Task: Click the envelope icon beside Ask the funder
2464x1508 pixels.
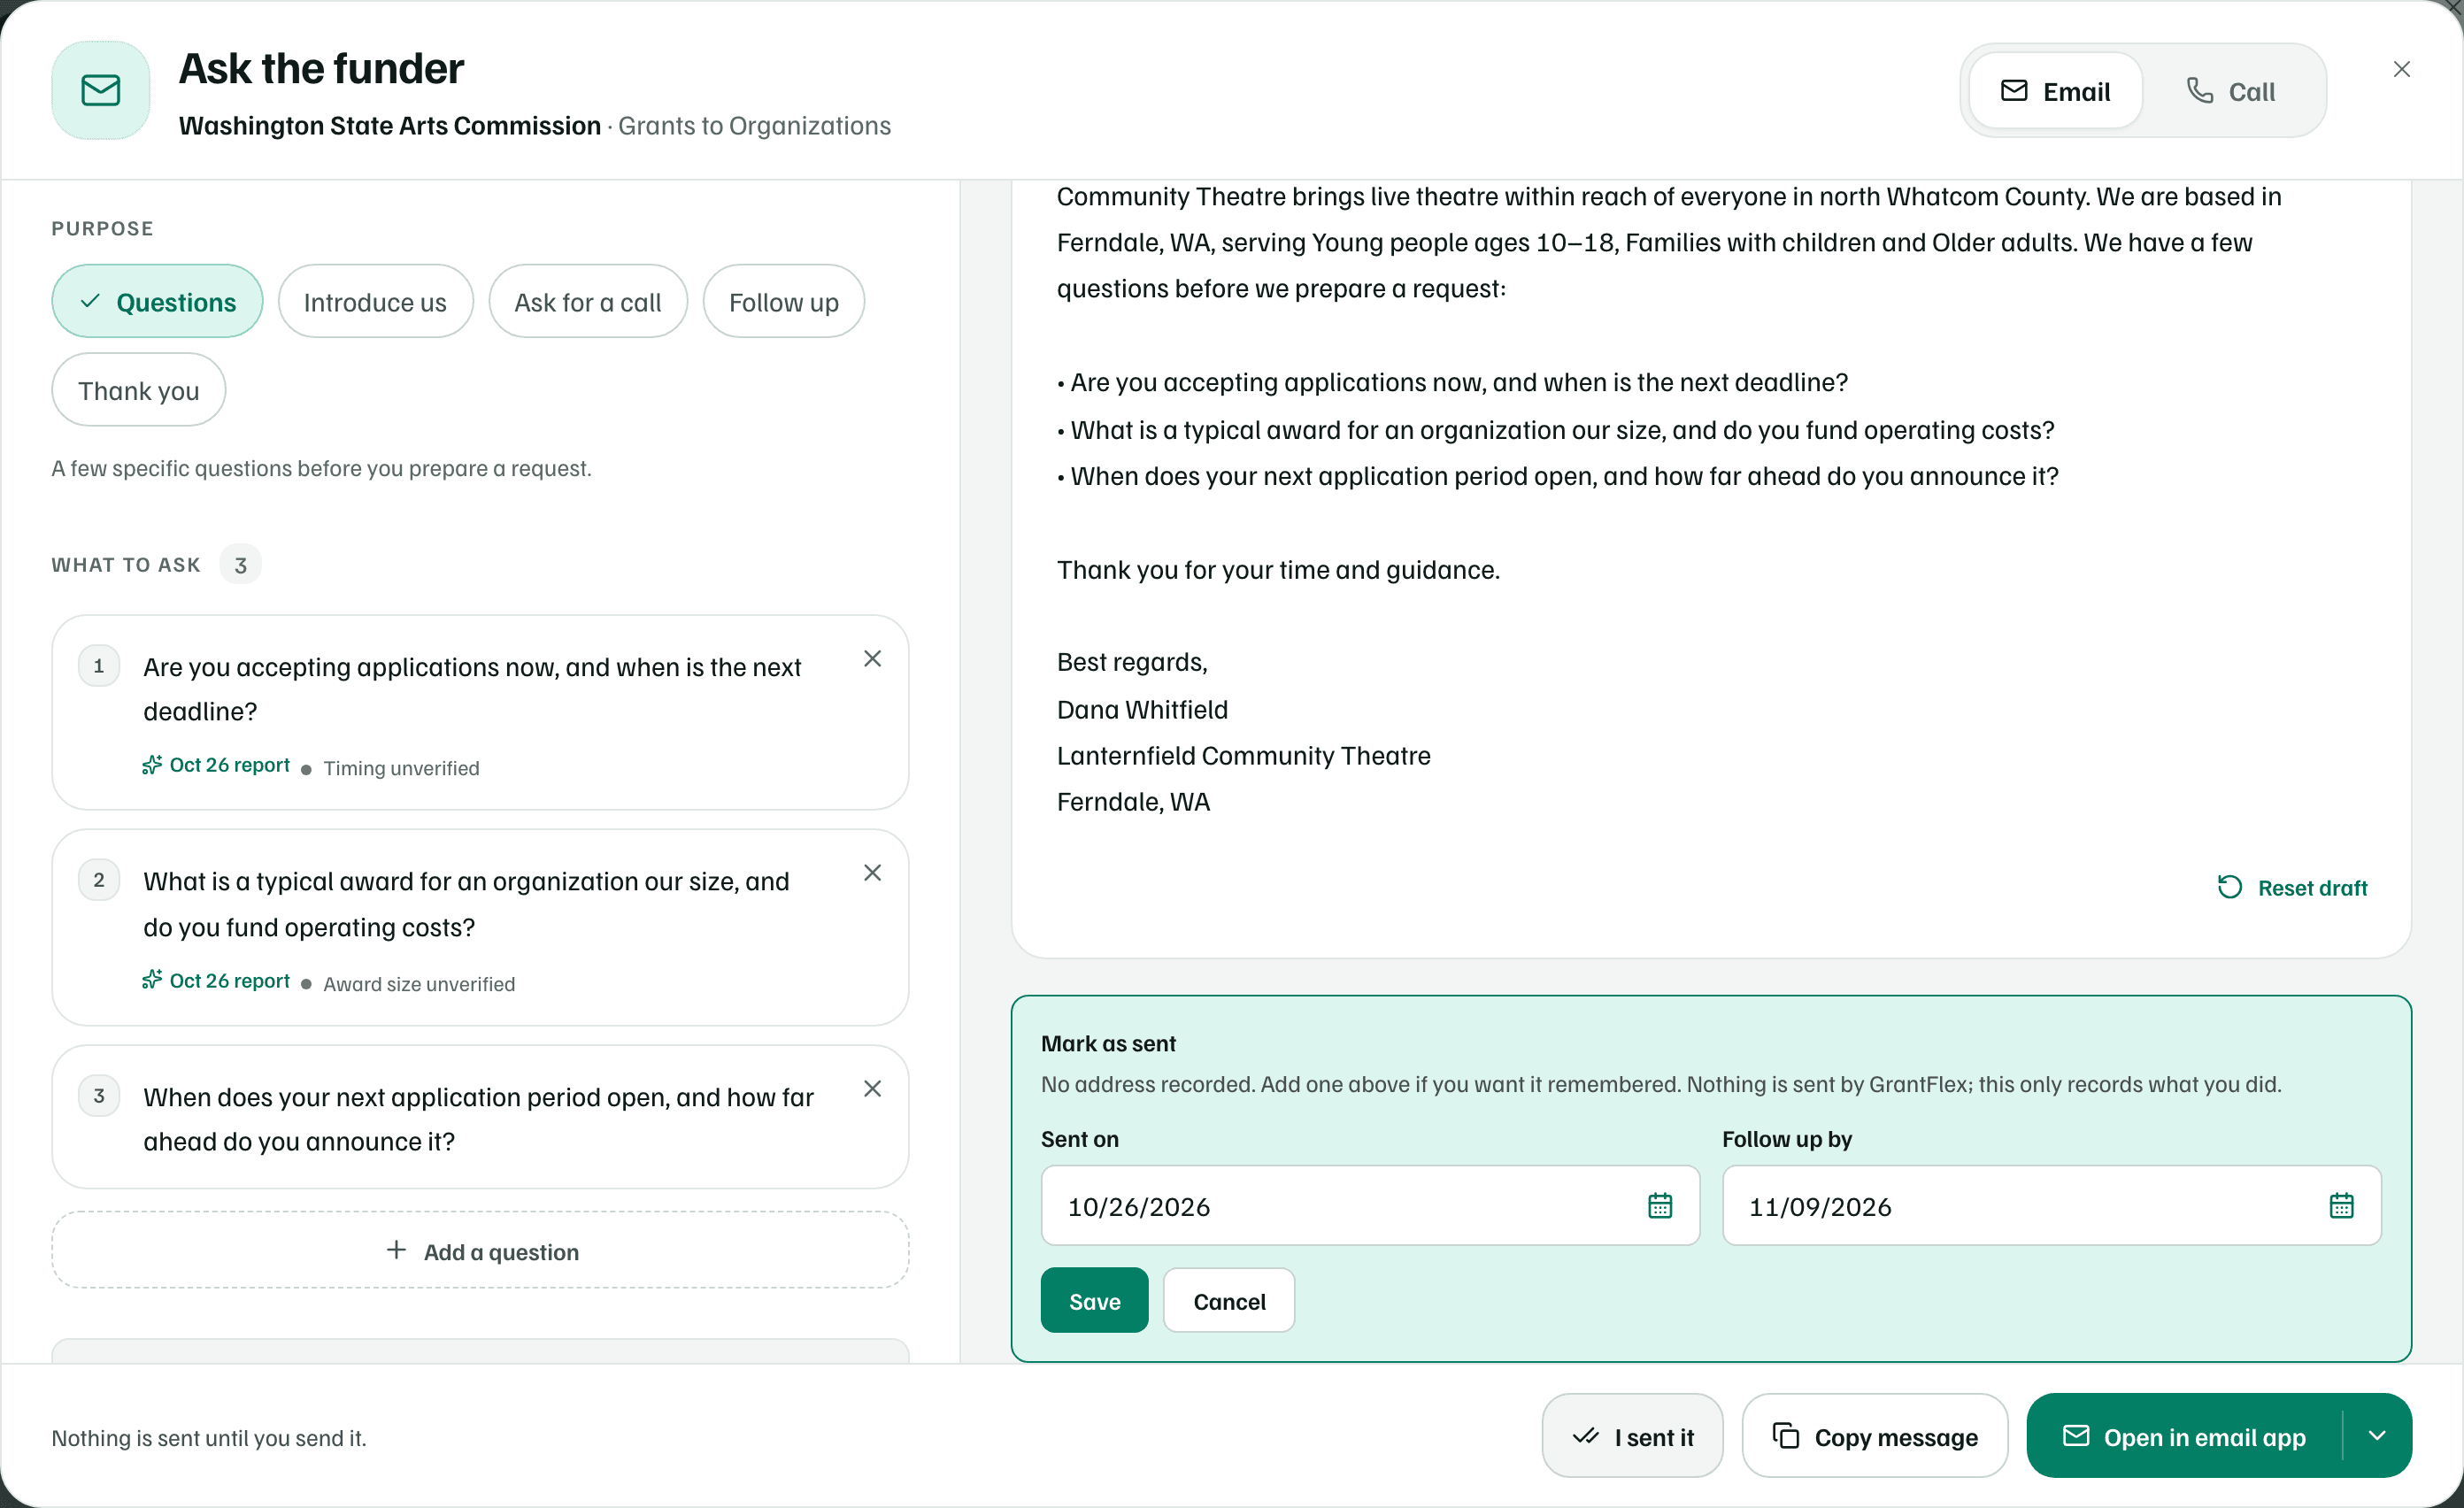Action: [x=101, y=90]
